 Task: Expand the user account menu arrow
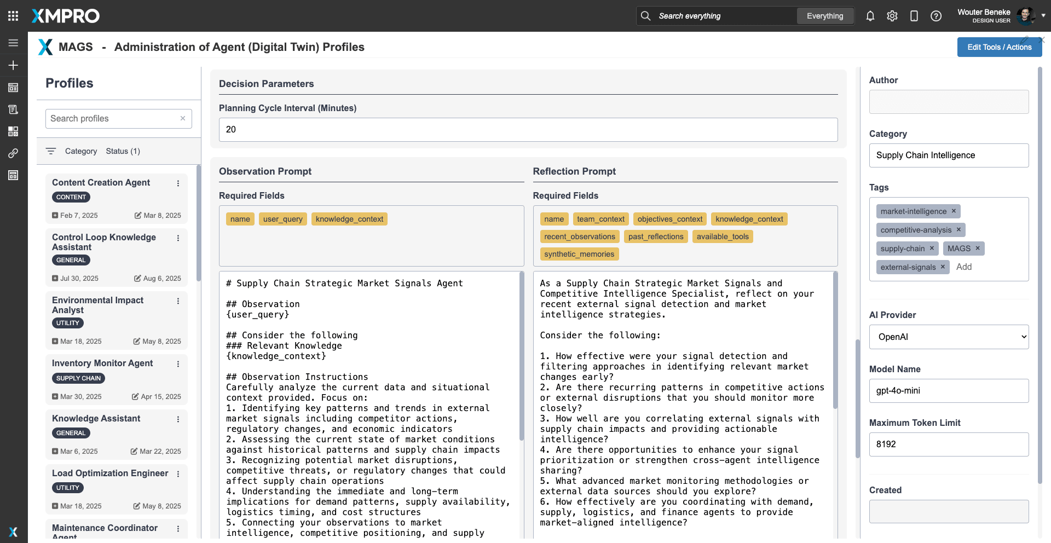1043,15
